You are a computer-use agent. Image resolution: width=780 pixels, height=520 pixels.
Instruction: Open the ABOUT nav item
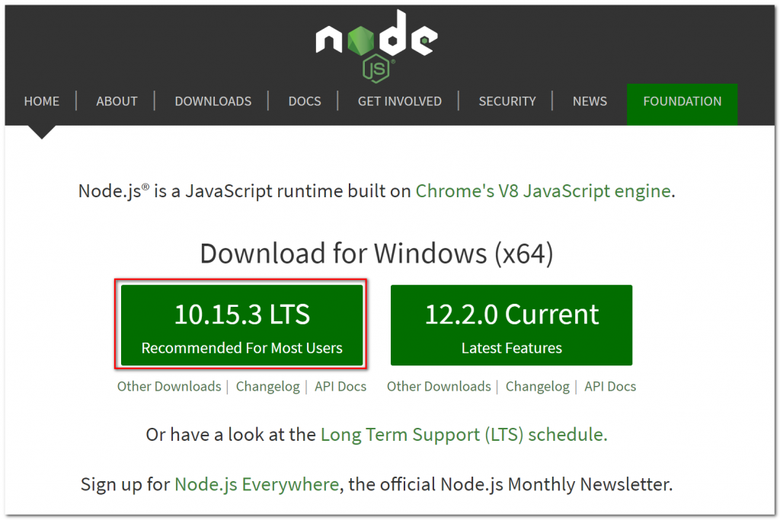[117, 101]
